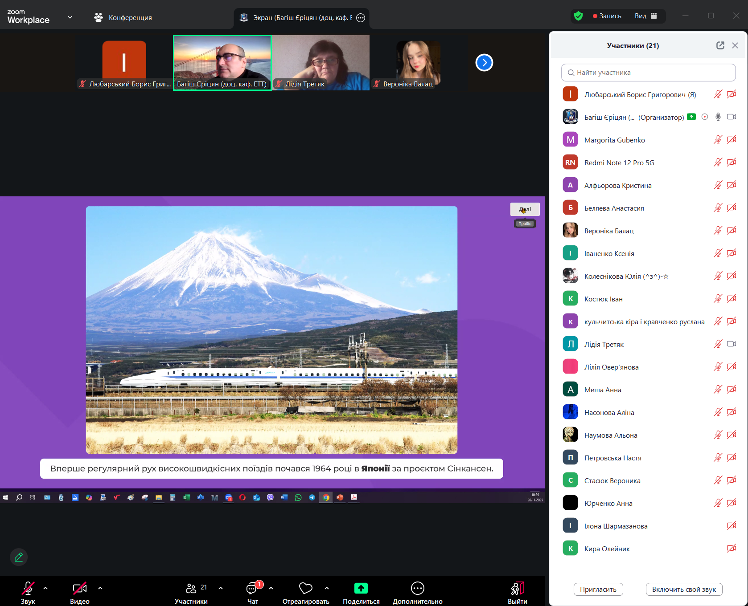Turn on your video camera
The height and width of the screenshot is (606, 748).
79,589
